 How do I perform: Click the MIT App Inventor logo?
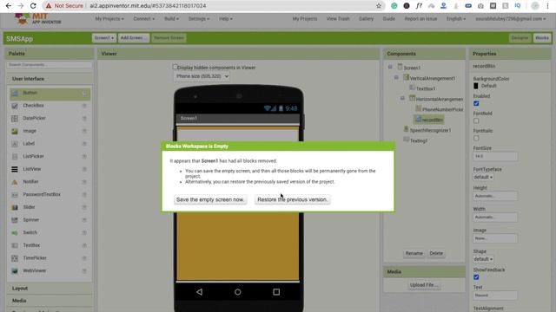tap(38, 19)
